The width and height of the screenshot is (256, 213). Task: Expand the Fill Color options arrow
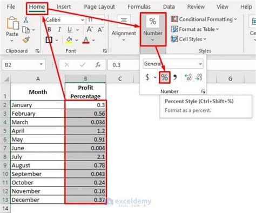[x=77, y=40]
